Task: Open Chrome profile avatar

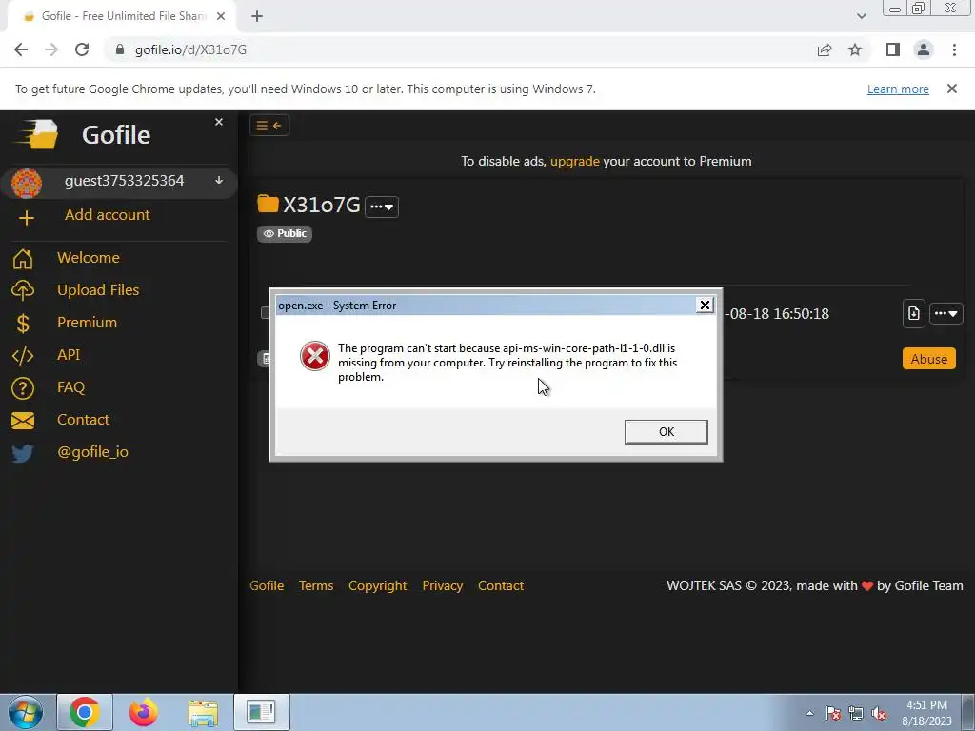Action: tap(924, 49)
